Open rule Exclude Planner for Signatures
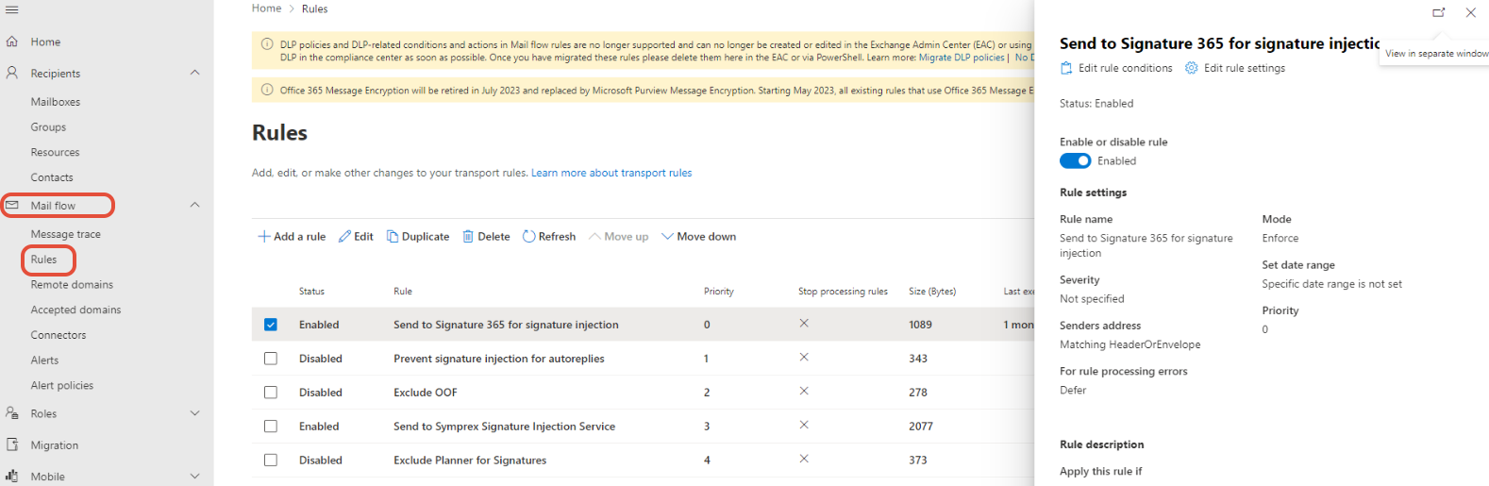 tap(470, 461)
